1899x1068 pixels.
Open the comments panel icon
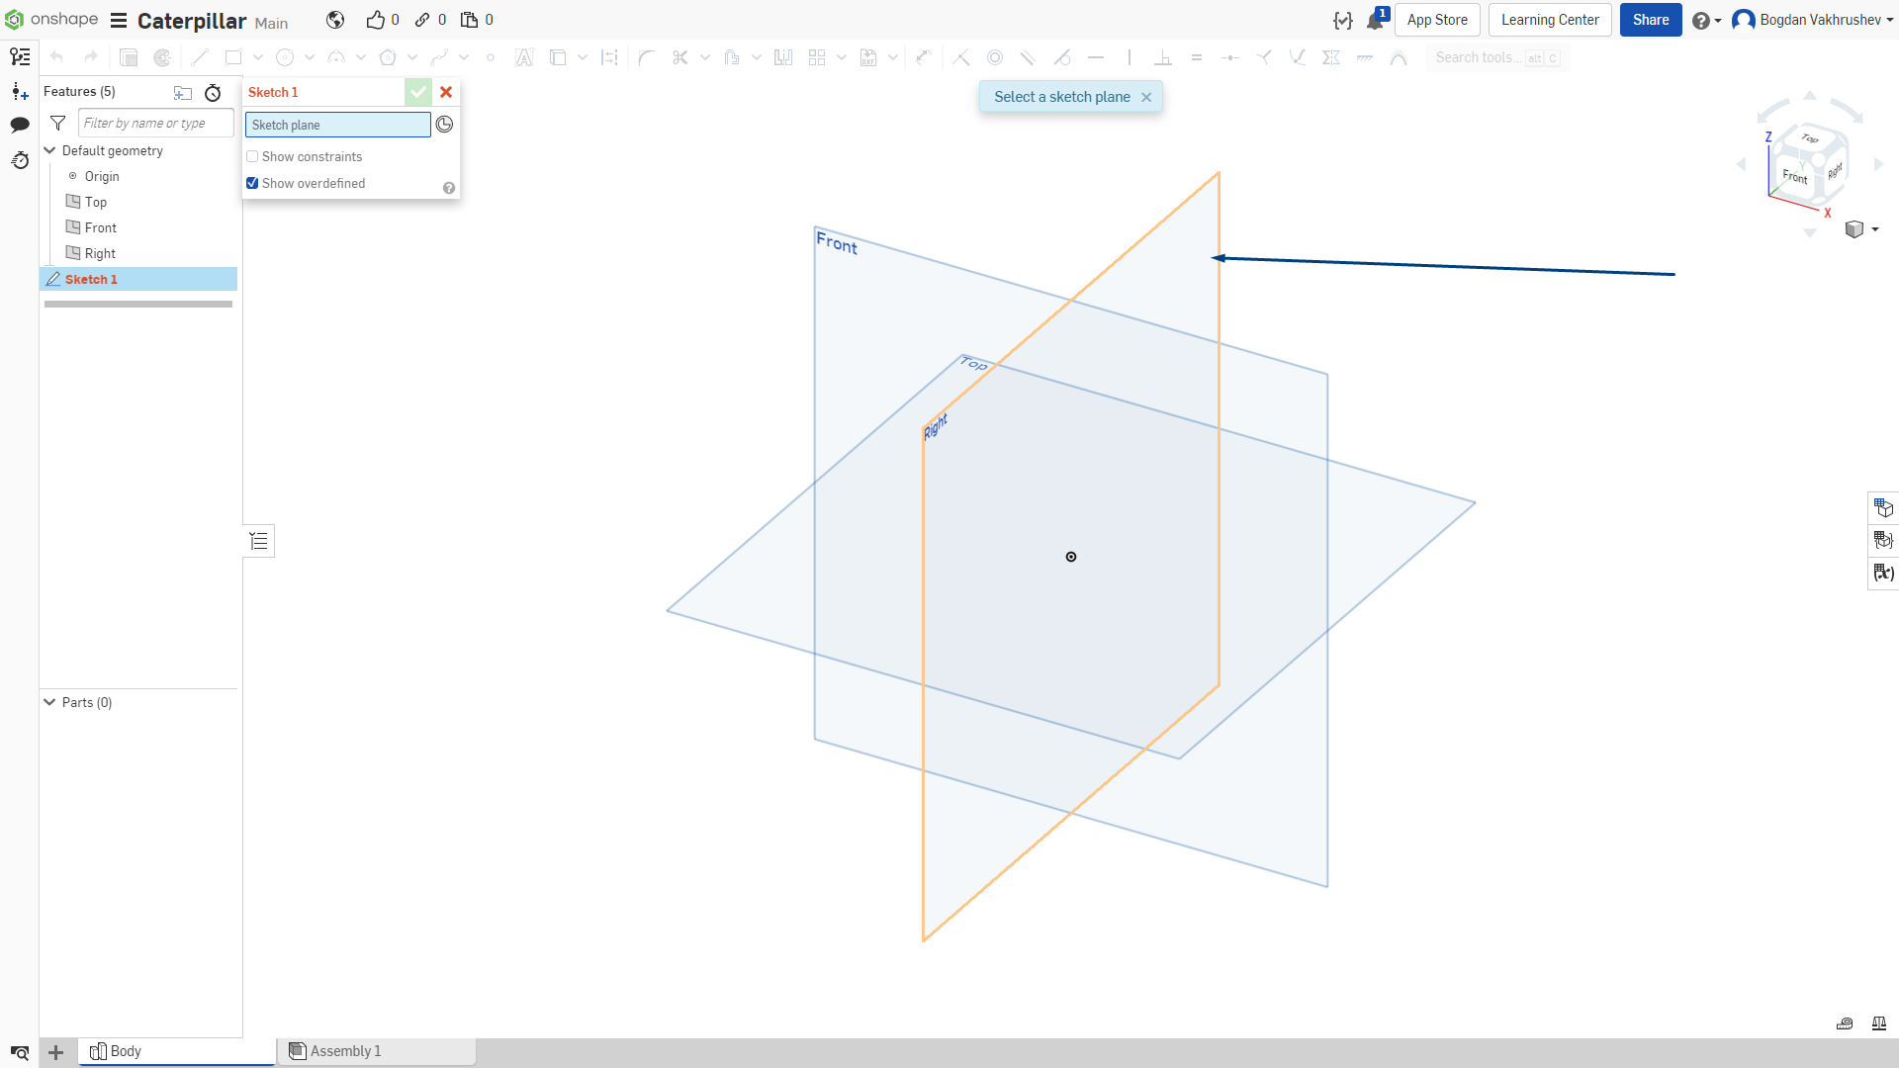click(x=20, y=125)
